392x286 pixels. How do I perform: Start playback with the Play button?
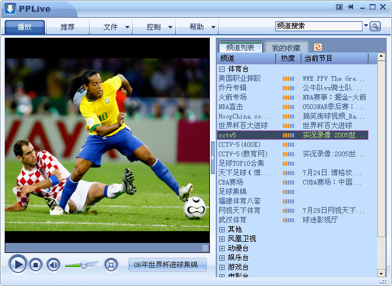pos(17,264)
